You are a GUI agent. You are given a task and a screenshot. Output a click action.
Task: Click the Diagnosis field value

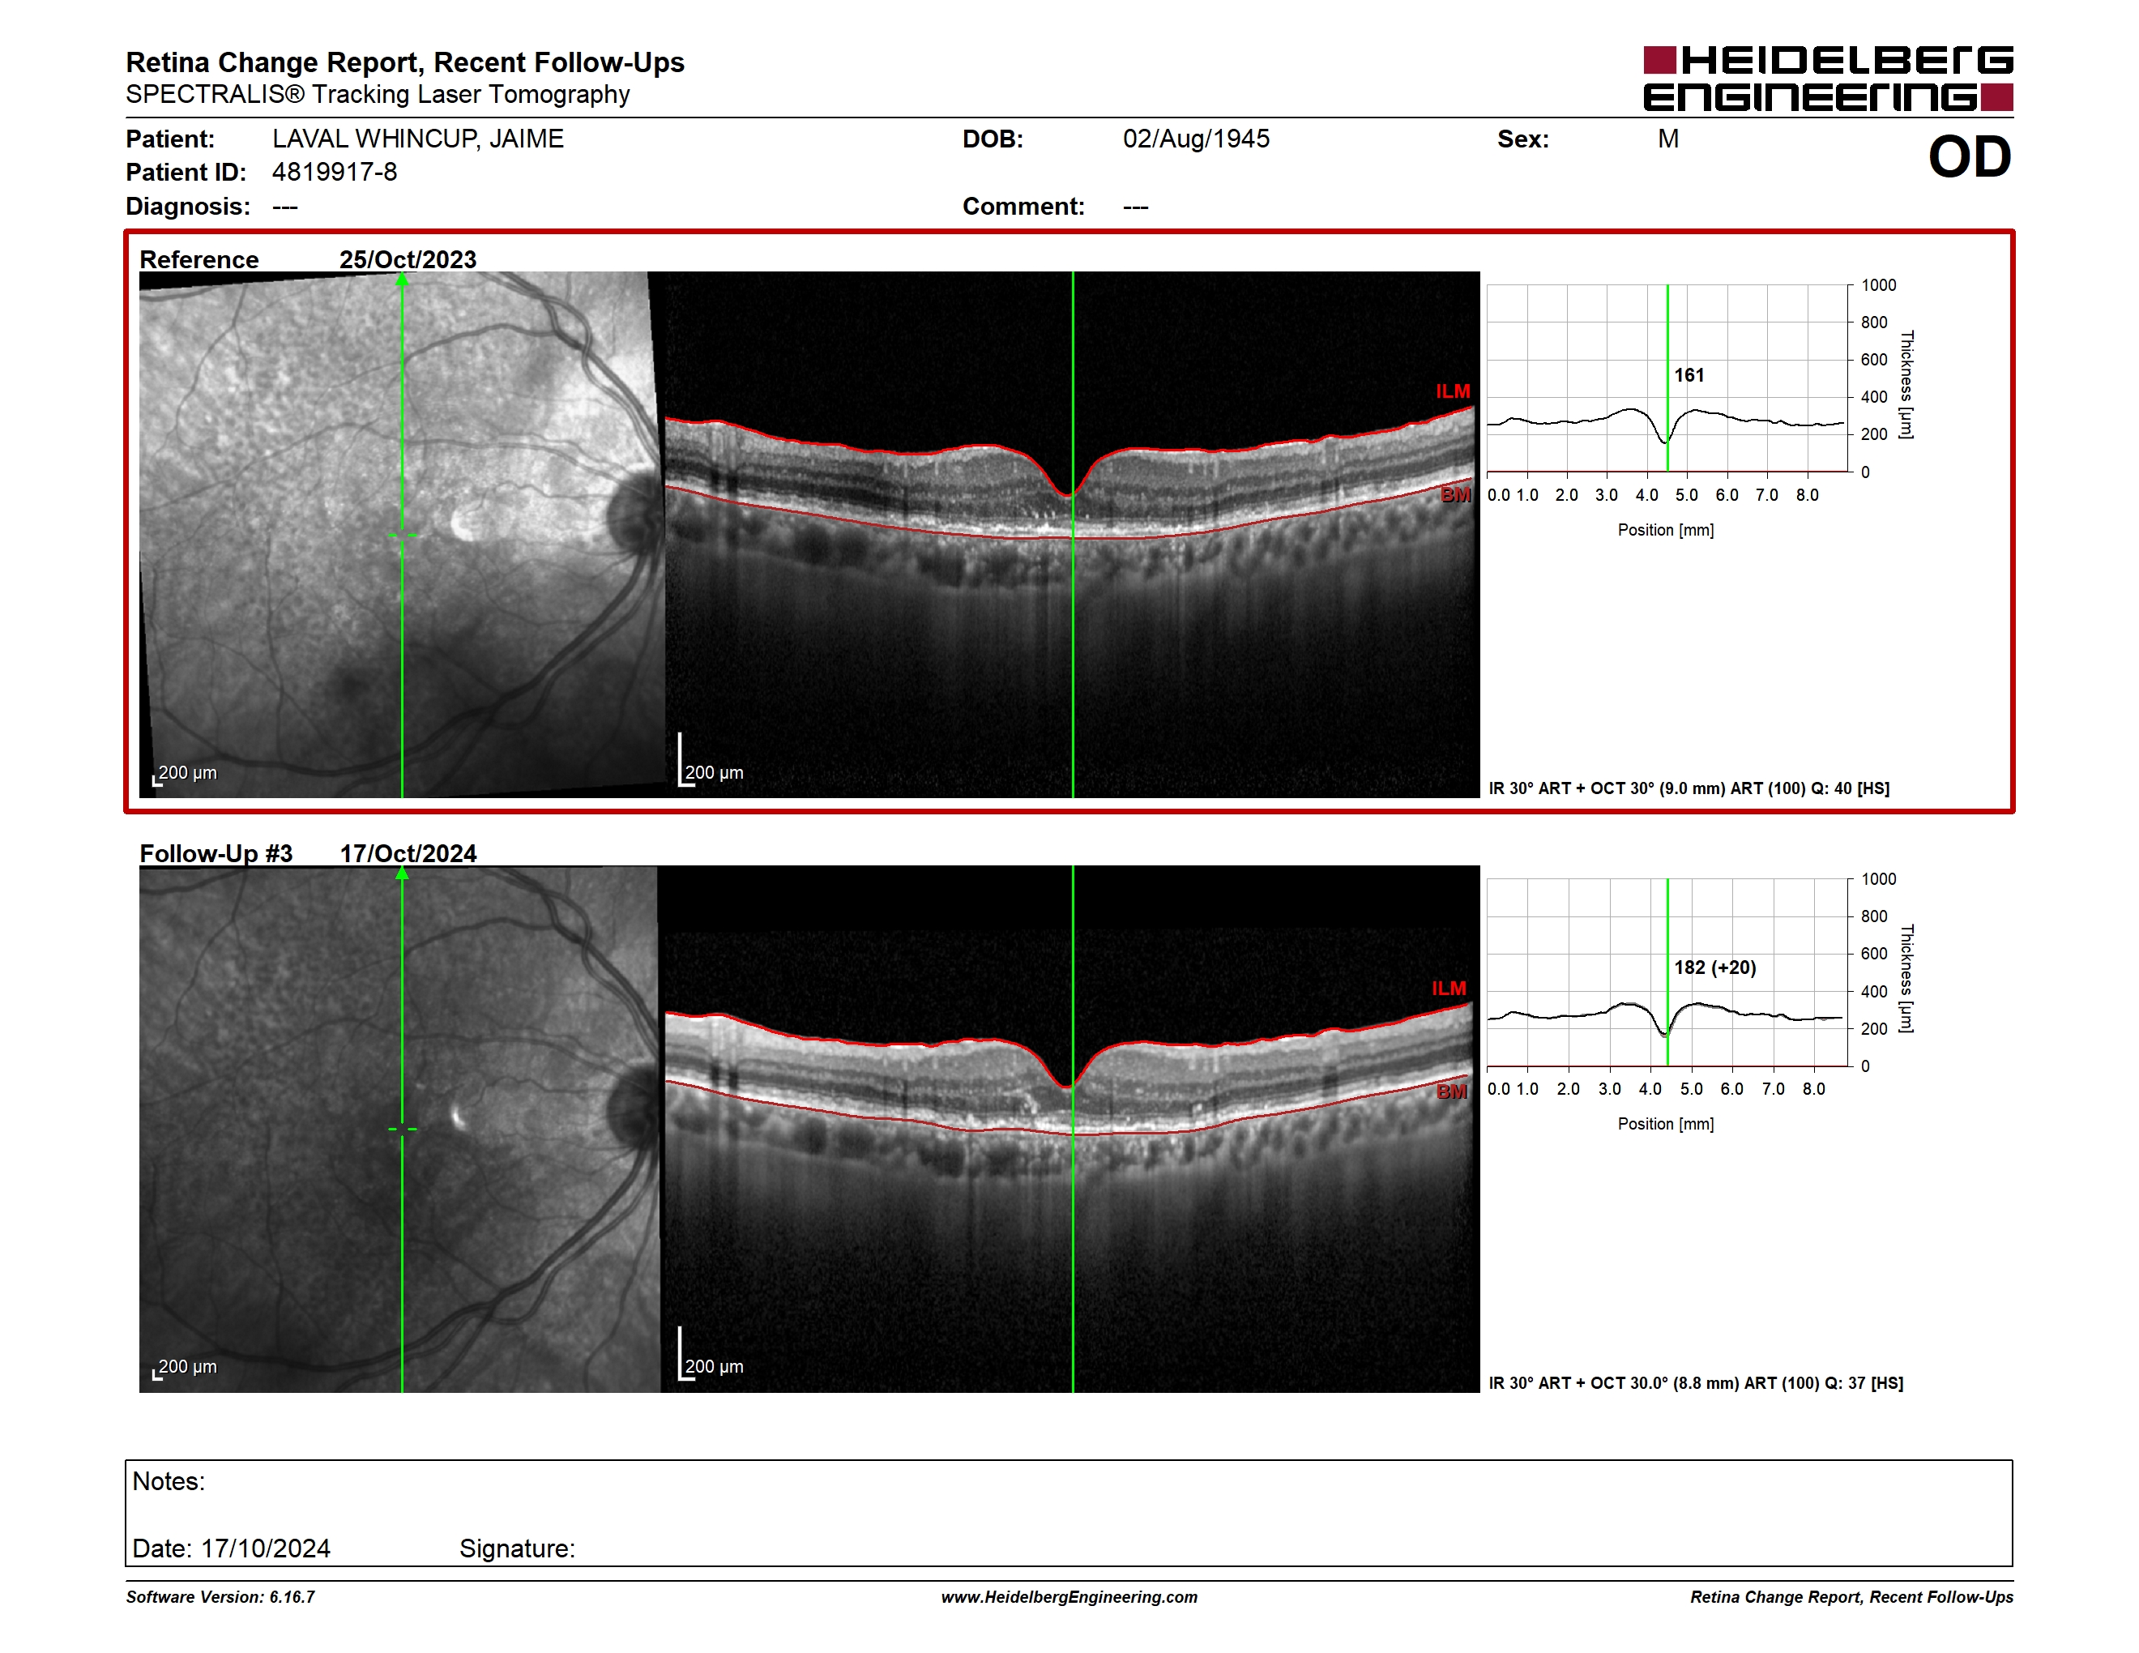(x=285, y=207)
